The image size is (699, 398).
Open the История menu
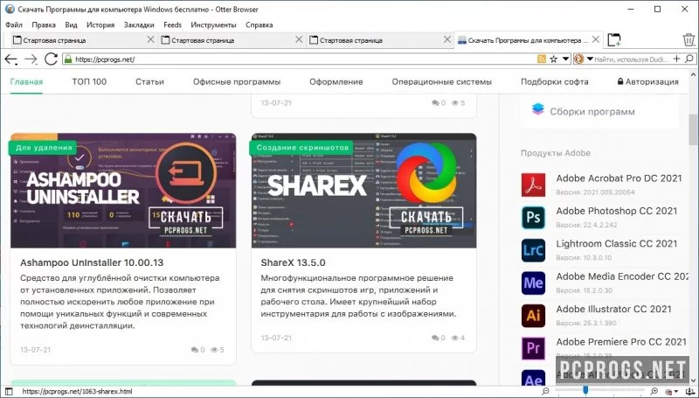[x=100, y=24]
